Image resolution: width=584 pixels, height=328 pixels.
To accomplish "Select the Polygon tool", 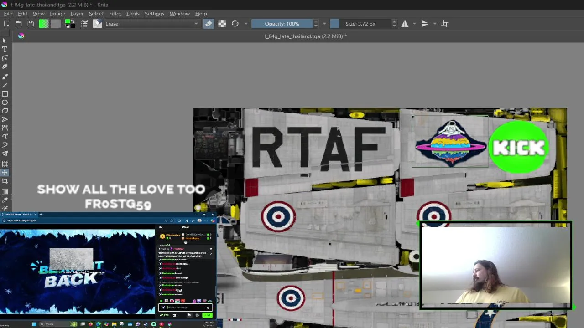I will pyautogui.click(x=5, y=111).
